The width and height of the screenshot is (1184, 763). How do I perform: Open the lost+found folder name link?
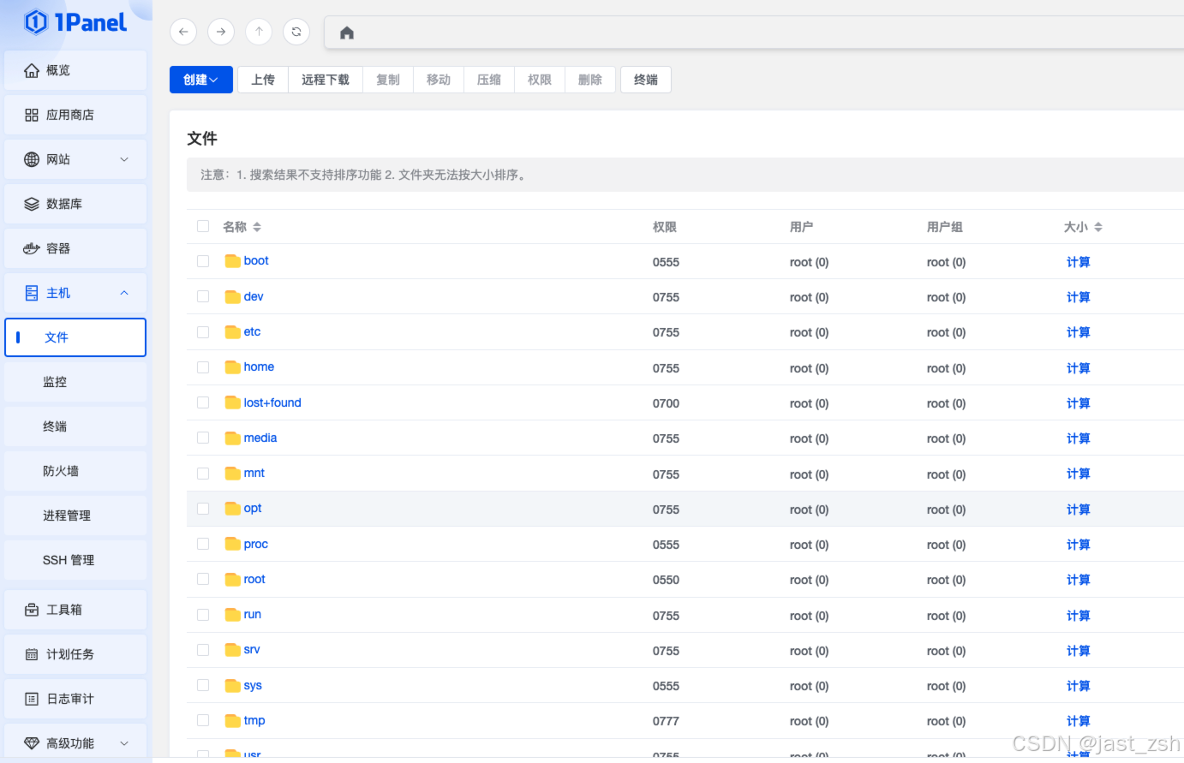[x=272, y=402]
